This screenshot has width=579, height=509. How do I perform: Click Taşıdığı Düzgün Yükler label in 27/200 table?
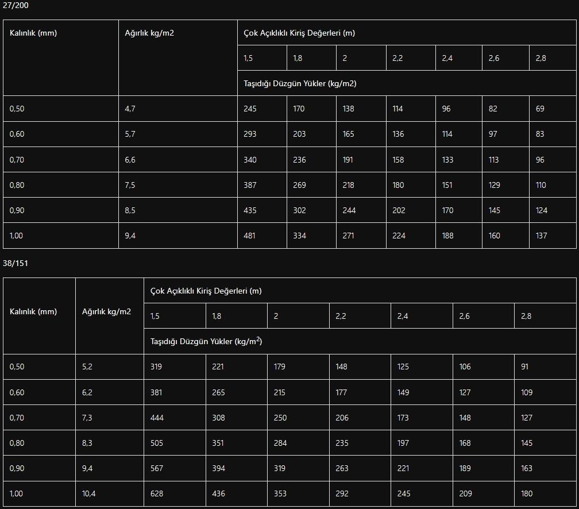300,83
